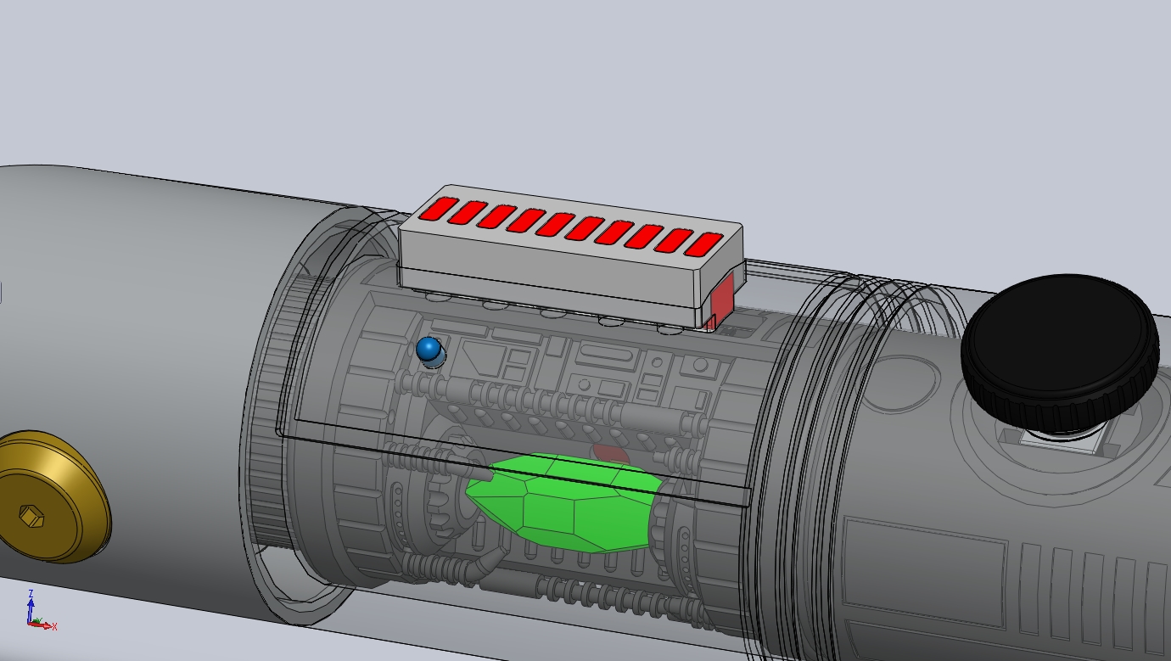The image size is (1171, 661).
Task: Select the rightmost red LED bar segment
Action: (x=703, y=246)
